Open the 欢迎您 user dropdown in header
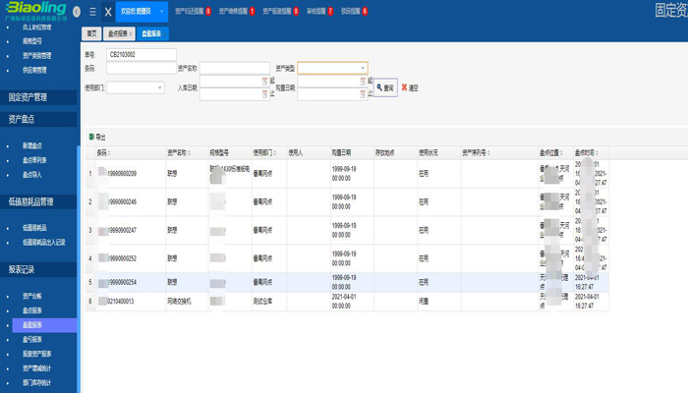688x393 pixels. (143, 11)
